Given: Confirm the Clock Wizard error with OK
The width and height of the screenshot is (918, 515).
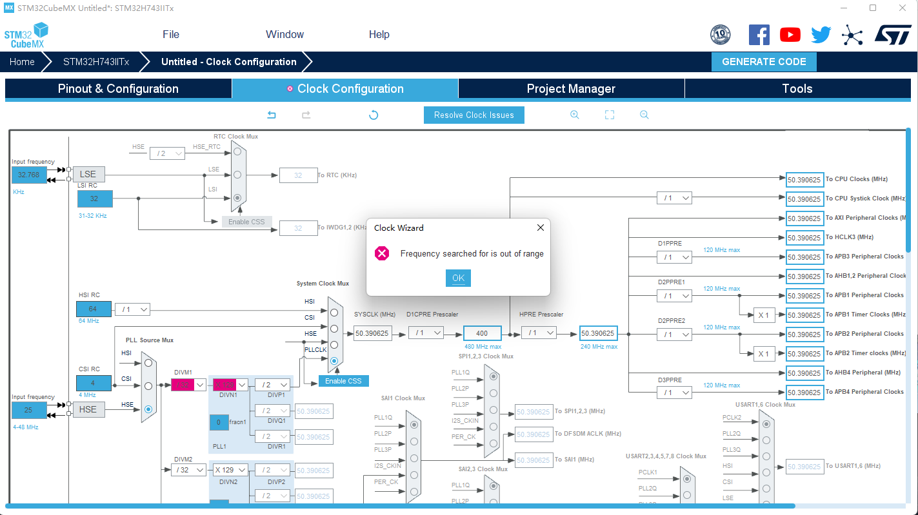Looking at the screenshot, I should click(x=458, y=278).
